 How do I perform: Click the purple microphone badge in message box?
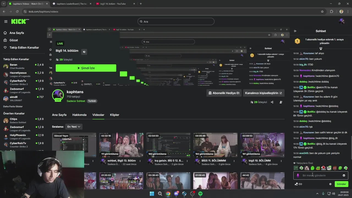(x=298, y=175)
